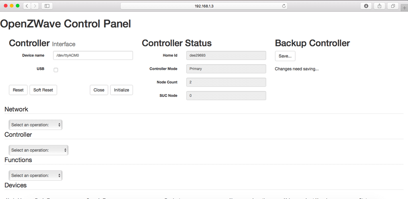Open the Controller operation dropdown
Viewport: 408px width, 199px height.
pyautogui.click(x=39, y=150)
